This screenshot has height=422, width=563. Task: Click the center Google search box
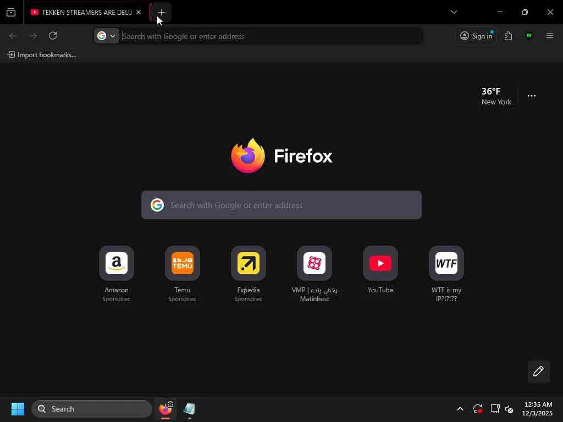point(281,205)
